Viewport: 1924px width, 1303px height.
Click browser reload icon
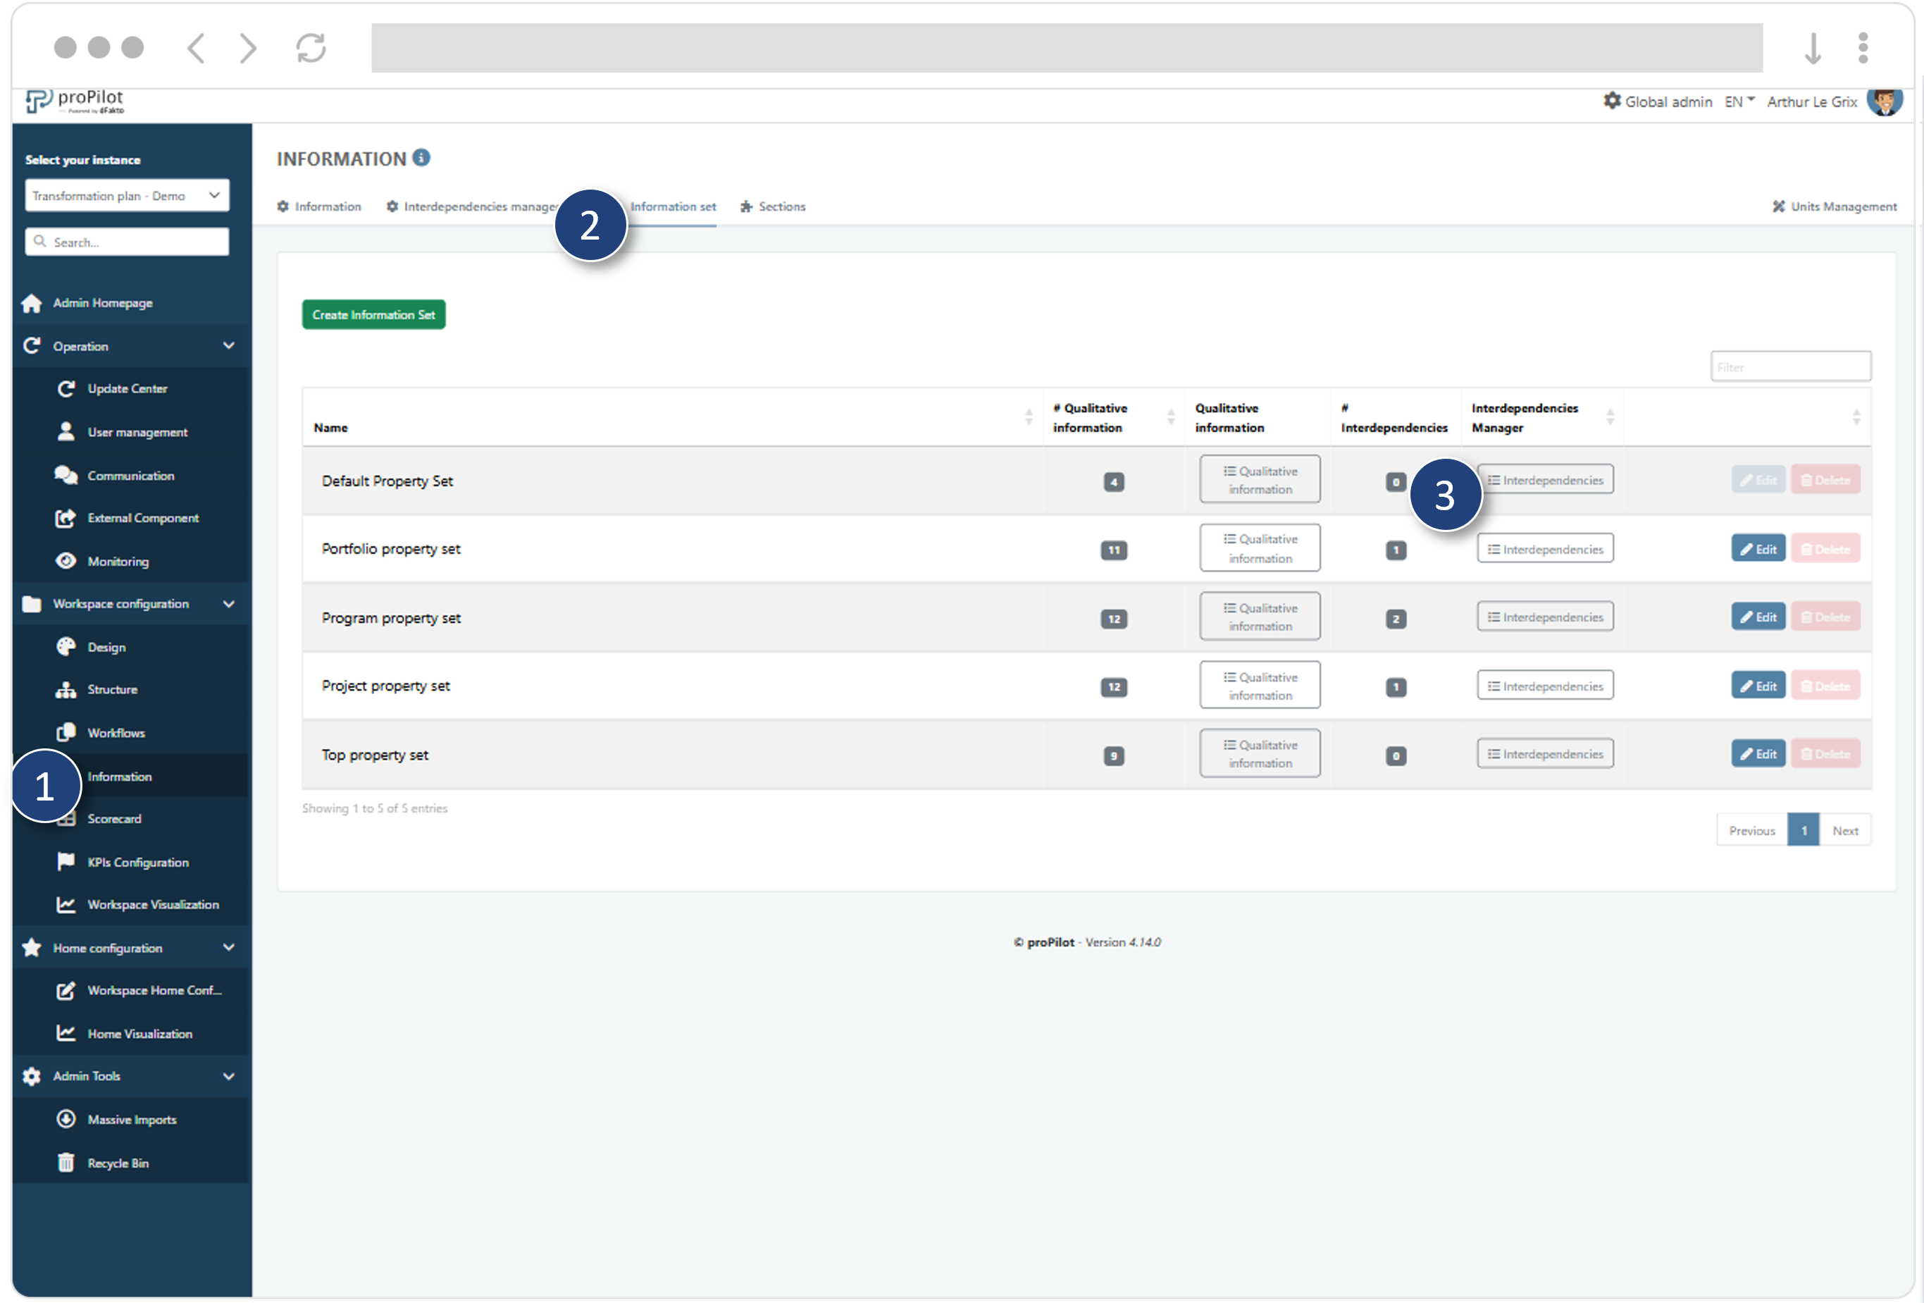point(311,48)
